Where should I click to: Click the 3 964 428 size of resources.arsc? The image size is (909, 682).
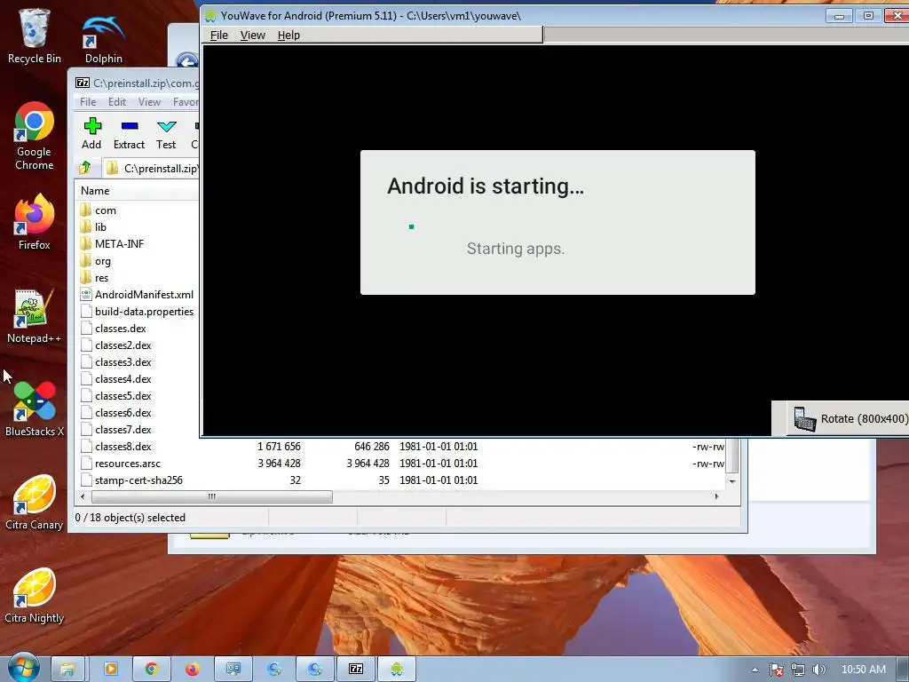279,464
